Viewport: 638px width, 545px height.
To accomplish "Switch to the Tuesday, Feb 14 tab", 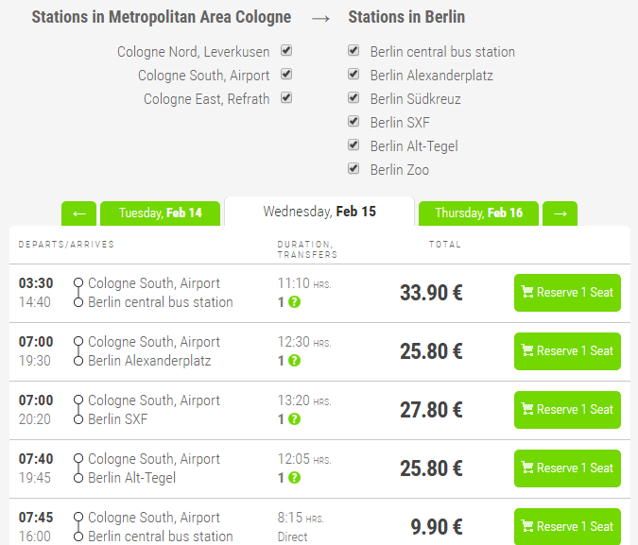I will coord(160,213).
